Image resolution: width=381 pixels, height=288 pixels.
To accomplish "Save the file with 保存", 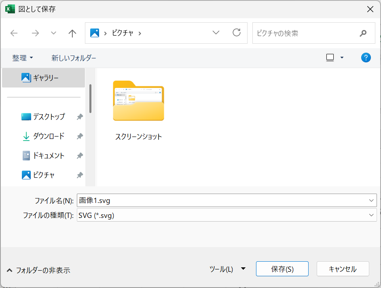I will coord(282,269).
